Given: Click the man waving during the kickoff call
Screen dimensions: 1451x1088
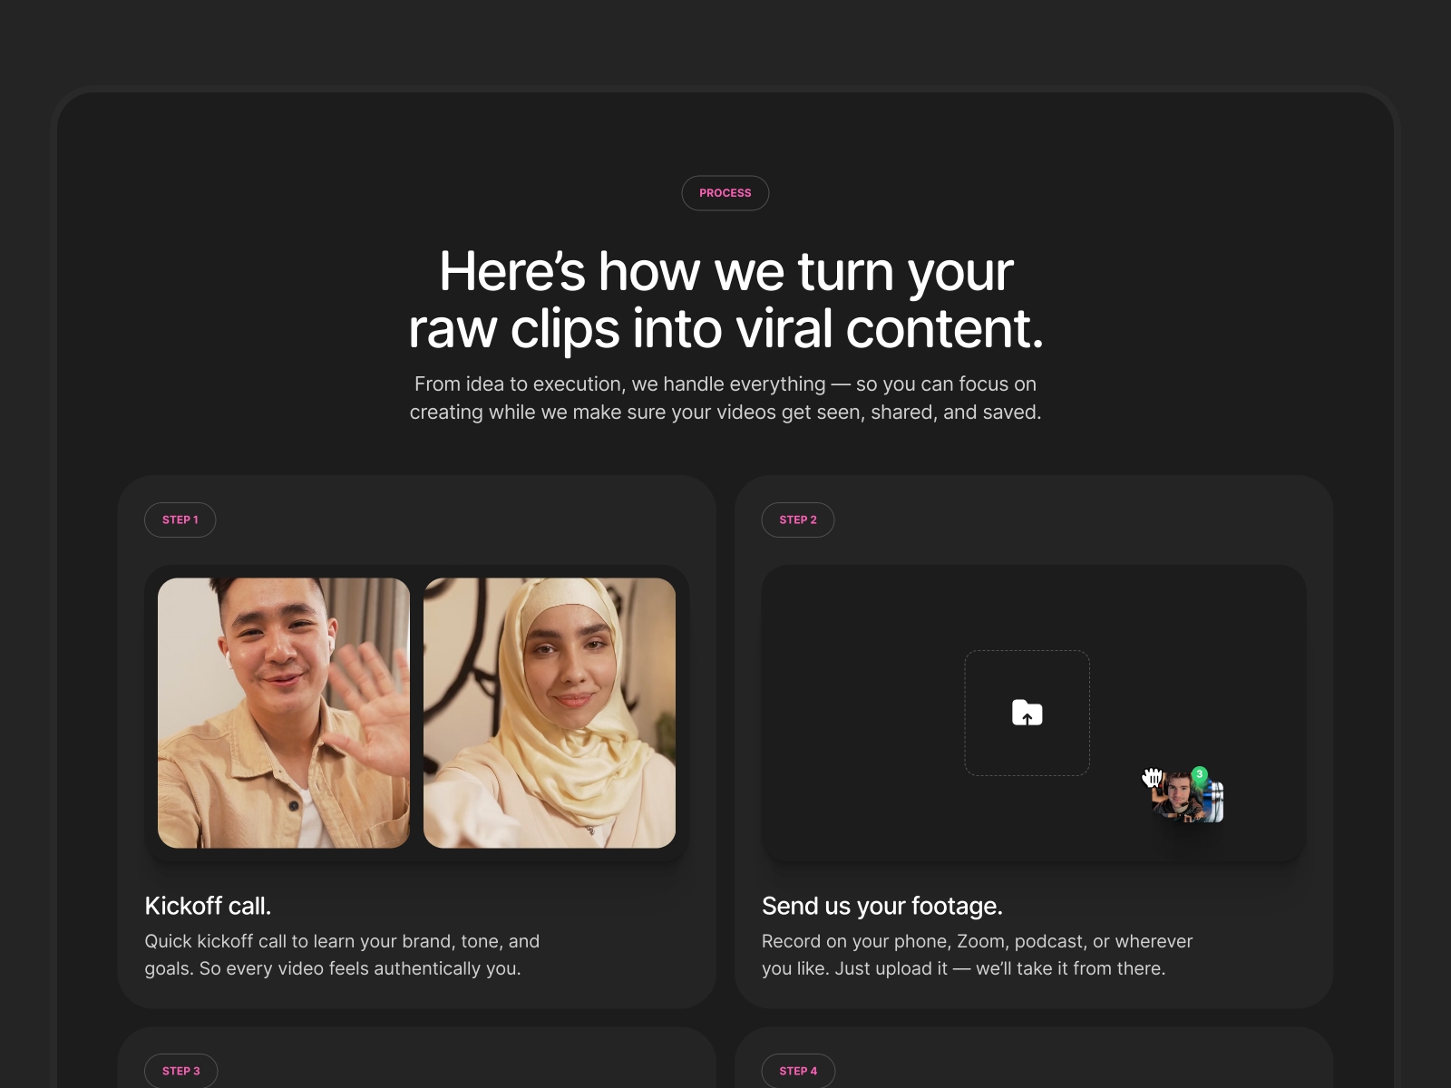Looking at the screenshot, I should tap(283, 713).
